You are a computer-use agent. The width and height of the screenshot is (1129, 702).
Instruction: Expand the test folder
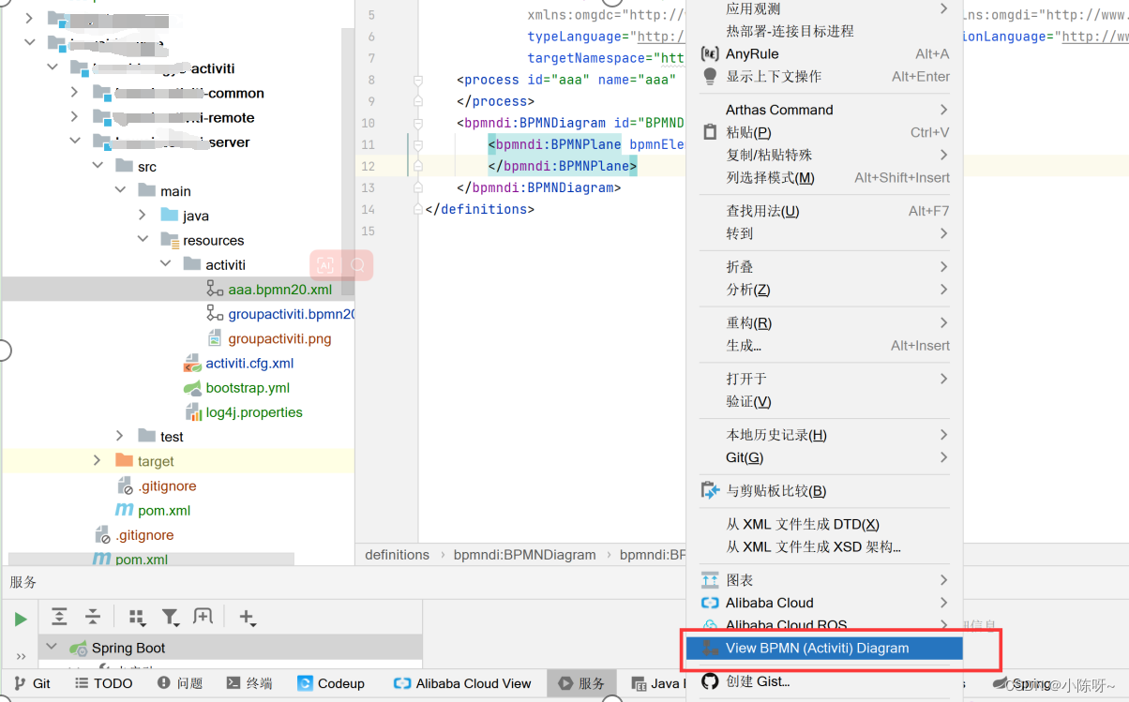pos(120,437)
